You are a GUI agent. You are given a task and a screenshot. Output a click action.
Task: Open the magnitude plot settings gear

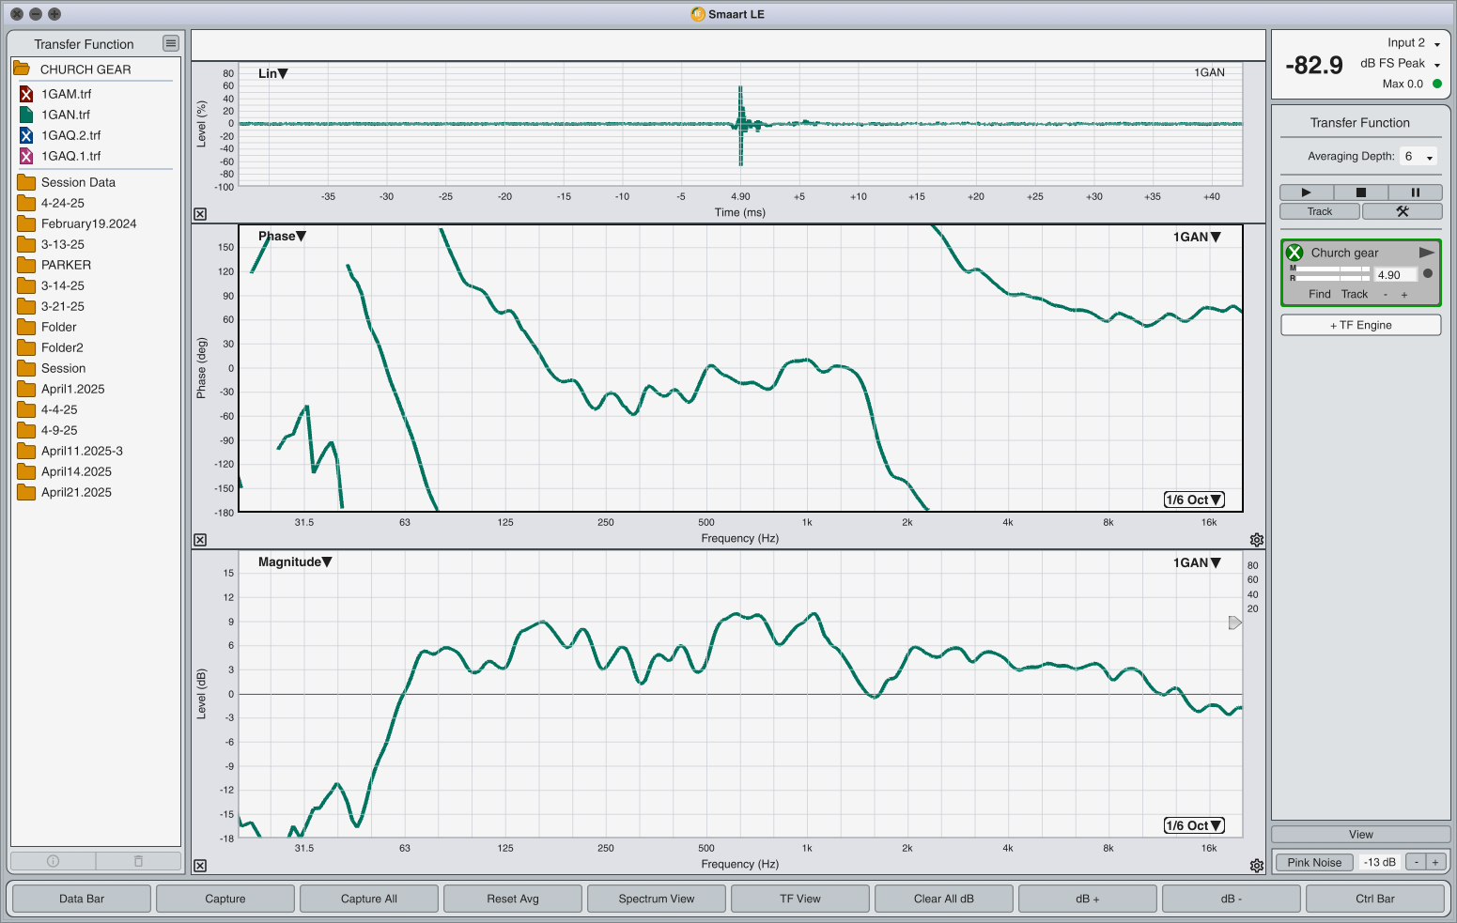1256,866
